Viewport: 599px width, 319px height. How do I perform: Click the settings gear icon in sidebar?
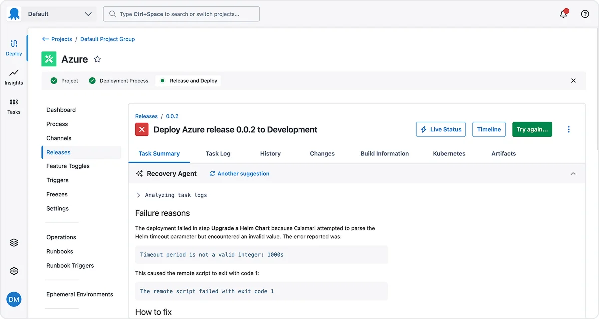14,271
